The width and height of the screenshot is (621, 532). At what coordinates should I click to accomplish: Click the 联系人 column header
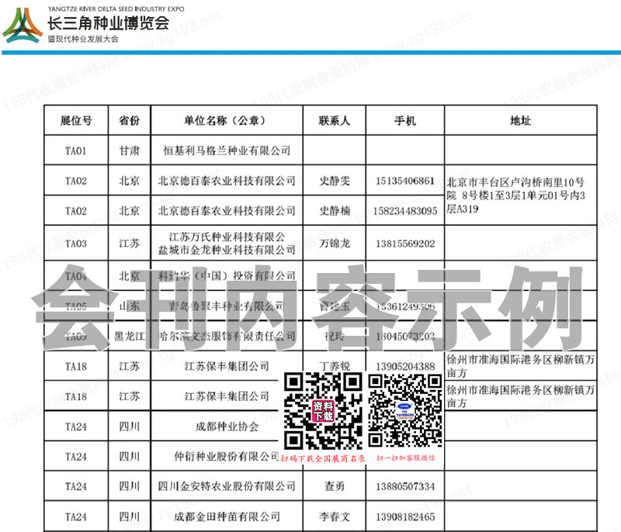(x=335, y=120)
